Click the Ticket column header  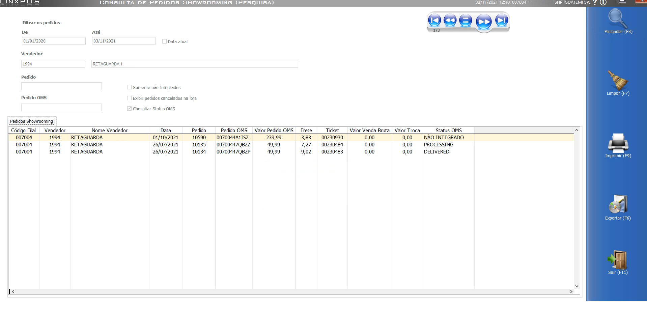coord(332,131)
